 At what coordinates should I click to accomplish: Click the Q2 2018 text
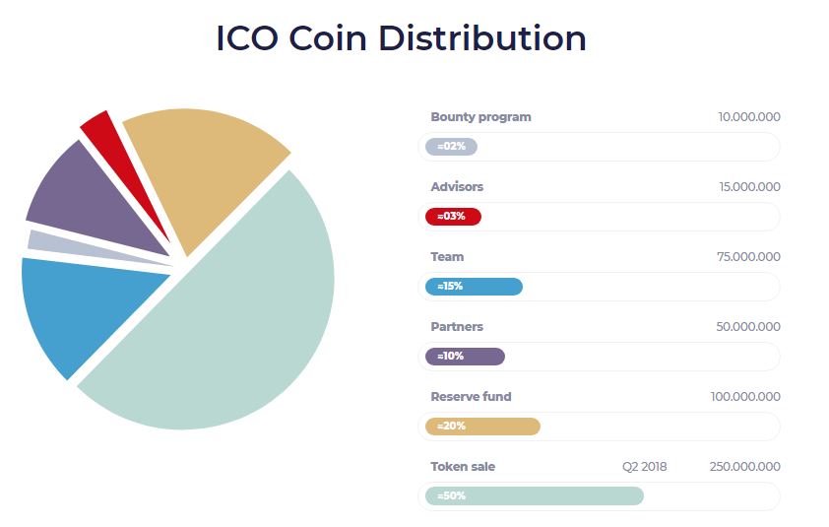click(x=644, y=467)
